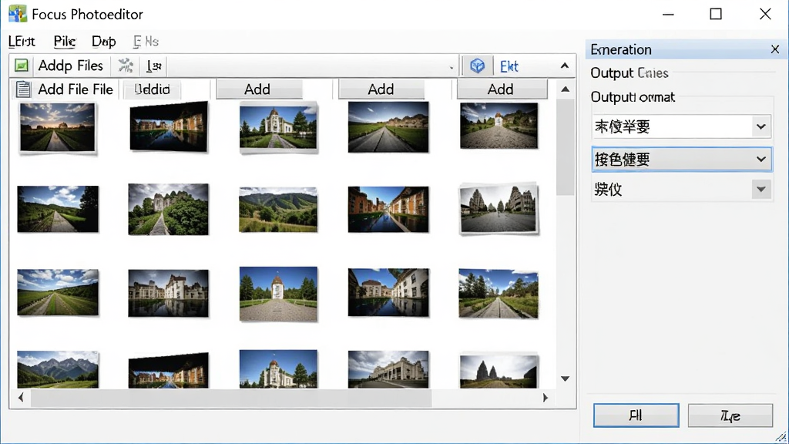Click the Output Caies label
Viewport: 789px width, 444px height.
pos(629,73)
